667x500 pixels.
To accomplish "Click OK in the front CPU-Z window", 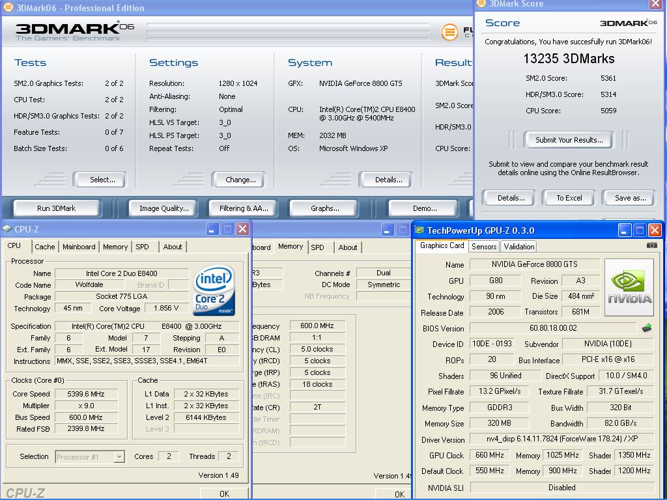I will click(x=224, y=493).
